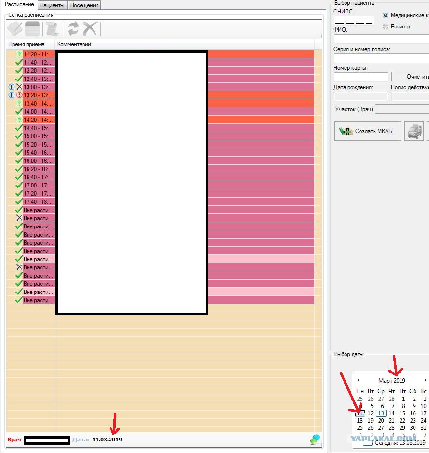Image resolution: width=429 pixels, height=453 pixels.
Task: Click the ambulance icon button
Action: [x=414, y=131]
